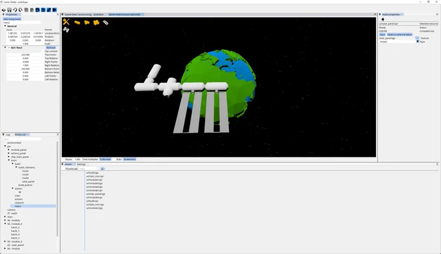Click the texture browse button beside solar_panel.tga
The image size is (441, 254).
[x=417, y=38]
